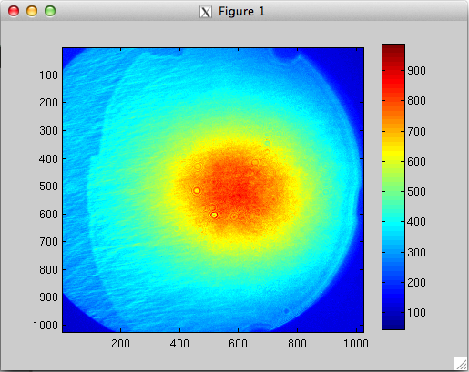Click the green zoom window button
This screenshot has width=469, height=372.
50,11
